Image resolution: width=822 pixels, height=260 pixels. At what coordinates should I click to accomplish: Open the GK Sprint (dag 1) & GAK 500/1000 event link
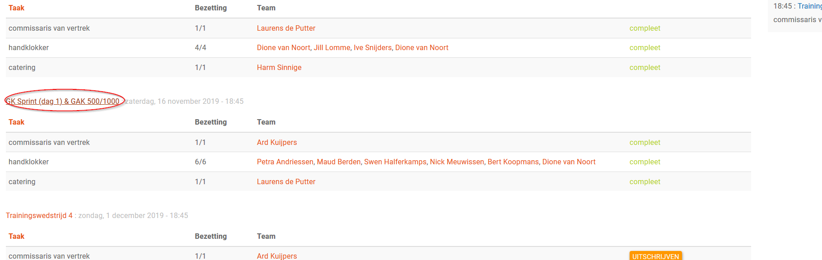[62, 101]
